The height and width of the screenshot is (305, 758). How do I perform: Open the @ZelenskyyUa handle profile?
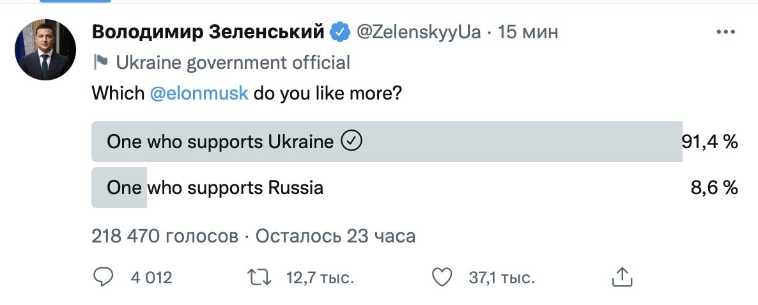tap(417, 31)
